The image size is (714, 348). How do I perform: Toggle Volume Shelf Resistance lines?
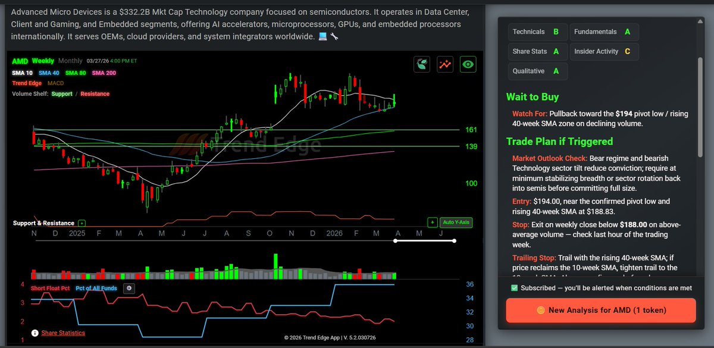[x=95, y=93]
